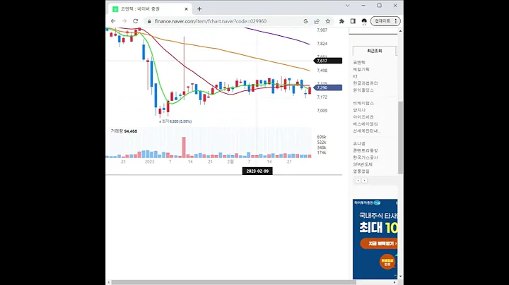This screenshot has height=285, width=509.
Task: Click the vertical scrollbar up arrow
Action: (x=400, y=31)
